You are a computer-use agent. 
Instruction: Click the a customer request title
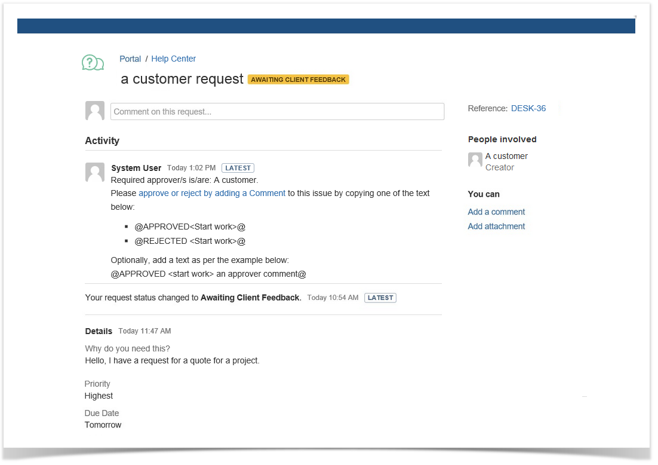pos(182,79)
